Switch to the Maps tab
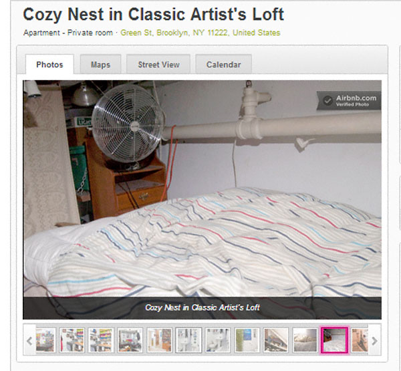Screen dimensions: 401x371 coord(100,64)
